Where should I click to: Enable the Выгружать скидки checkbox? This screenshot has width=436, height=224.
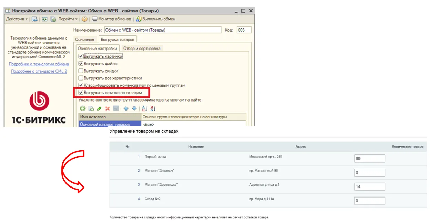81,71
